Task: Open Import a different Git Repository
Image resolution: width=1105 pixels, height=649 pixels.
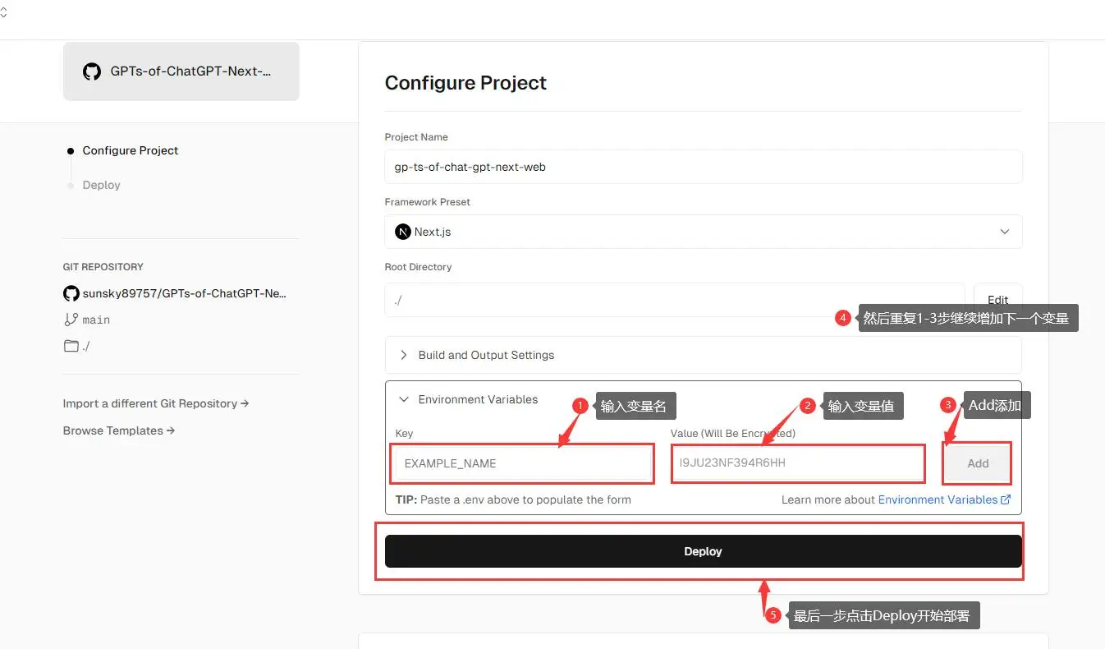Action: (x=155, y=403)
